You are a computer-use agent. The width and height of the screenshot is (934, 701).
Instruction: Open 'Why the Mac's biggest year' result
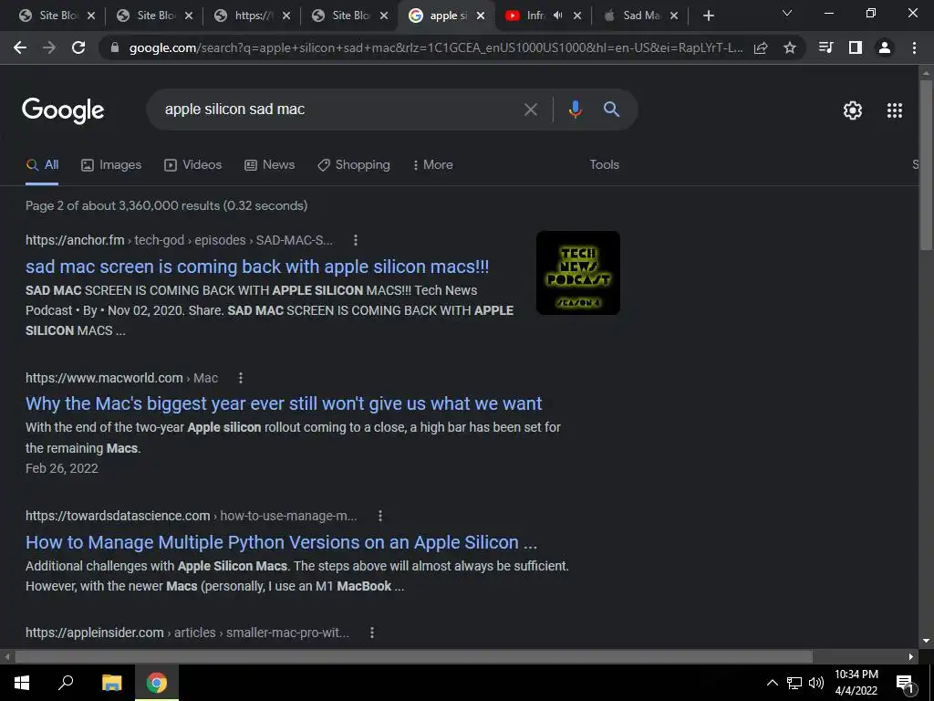(x=284, y=403)
